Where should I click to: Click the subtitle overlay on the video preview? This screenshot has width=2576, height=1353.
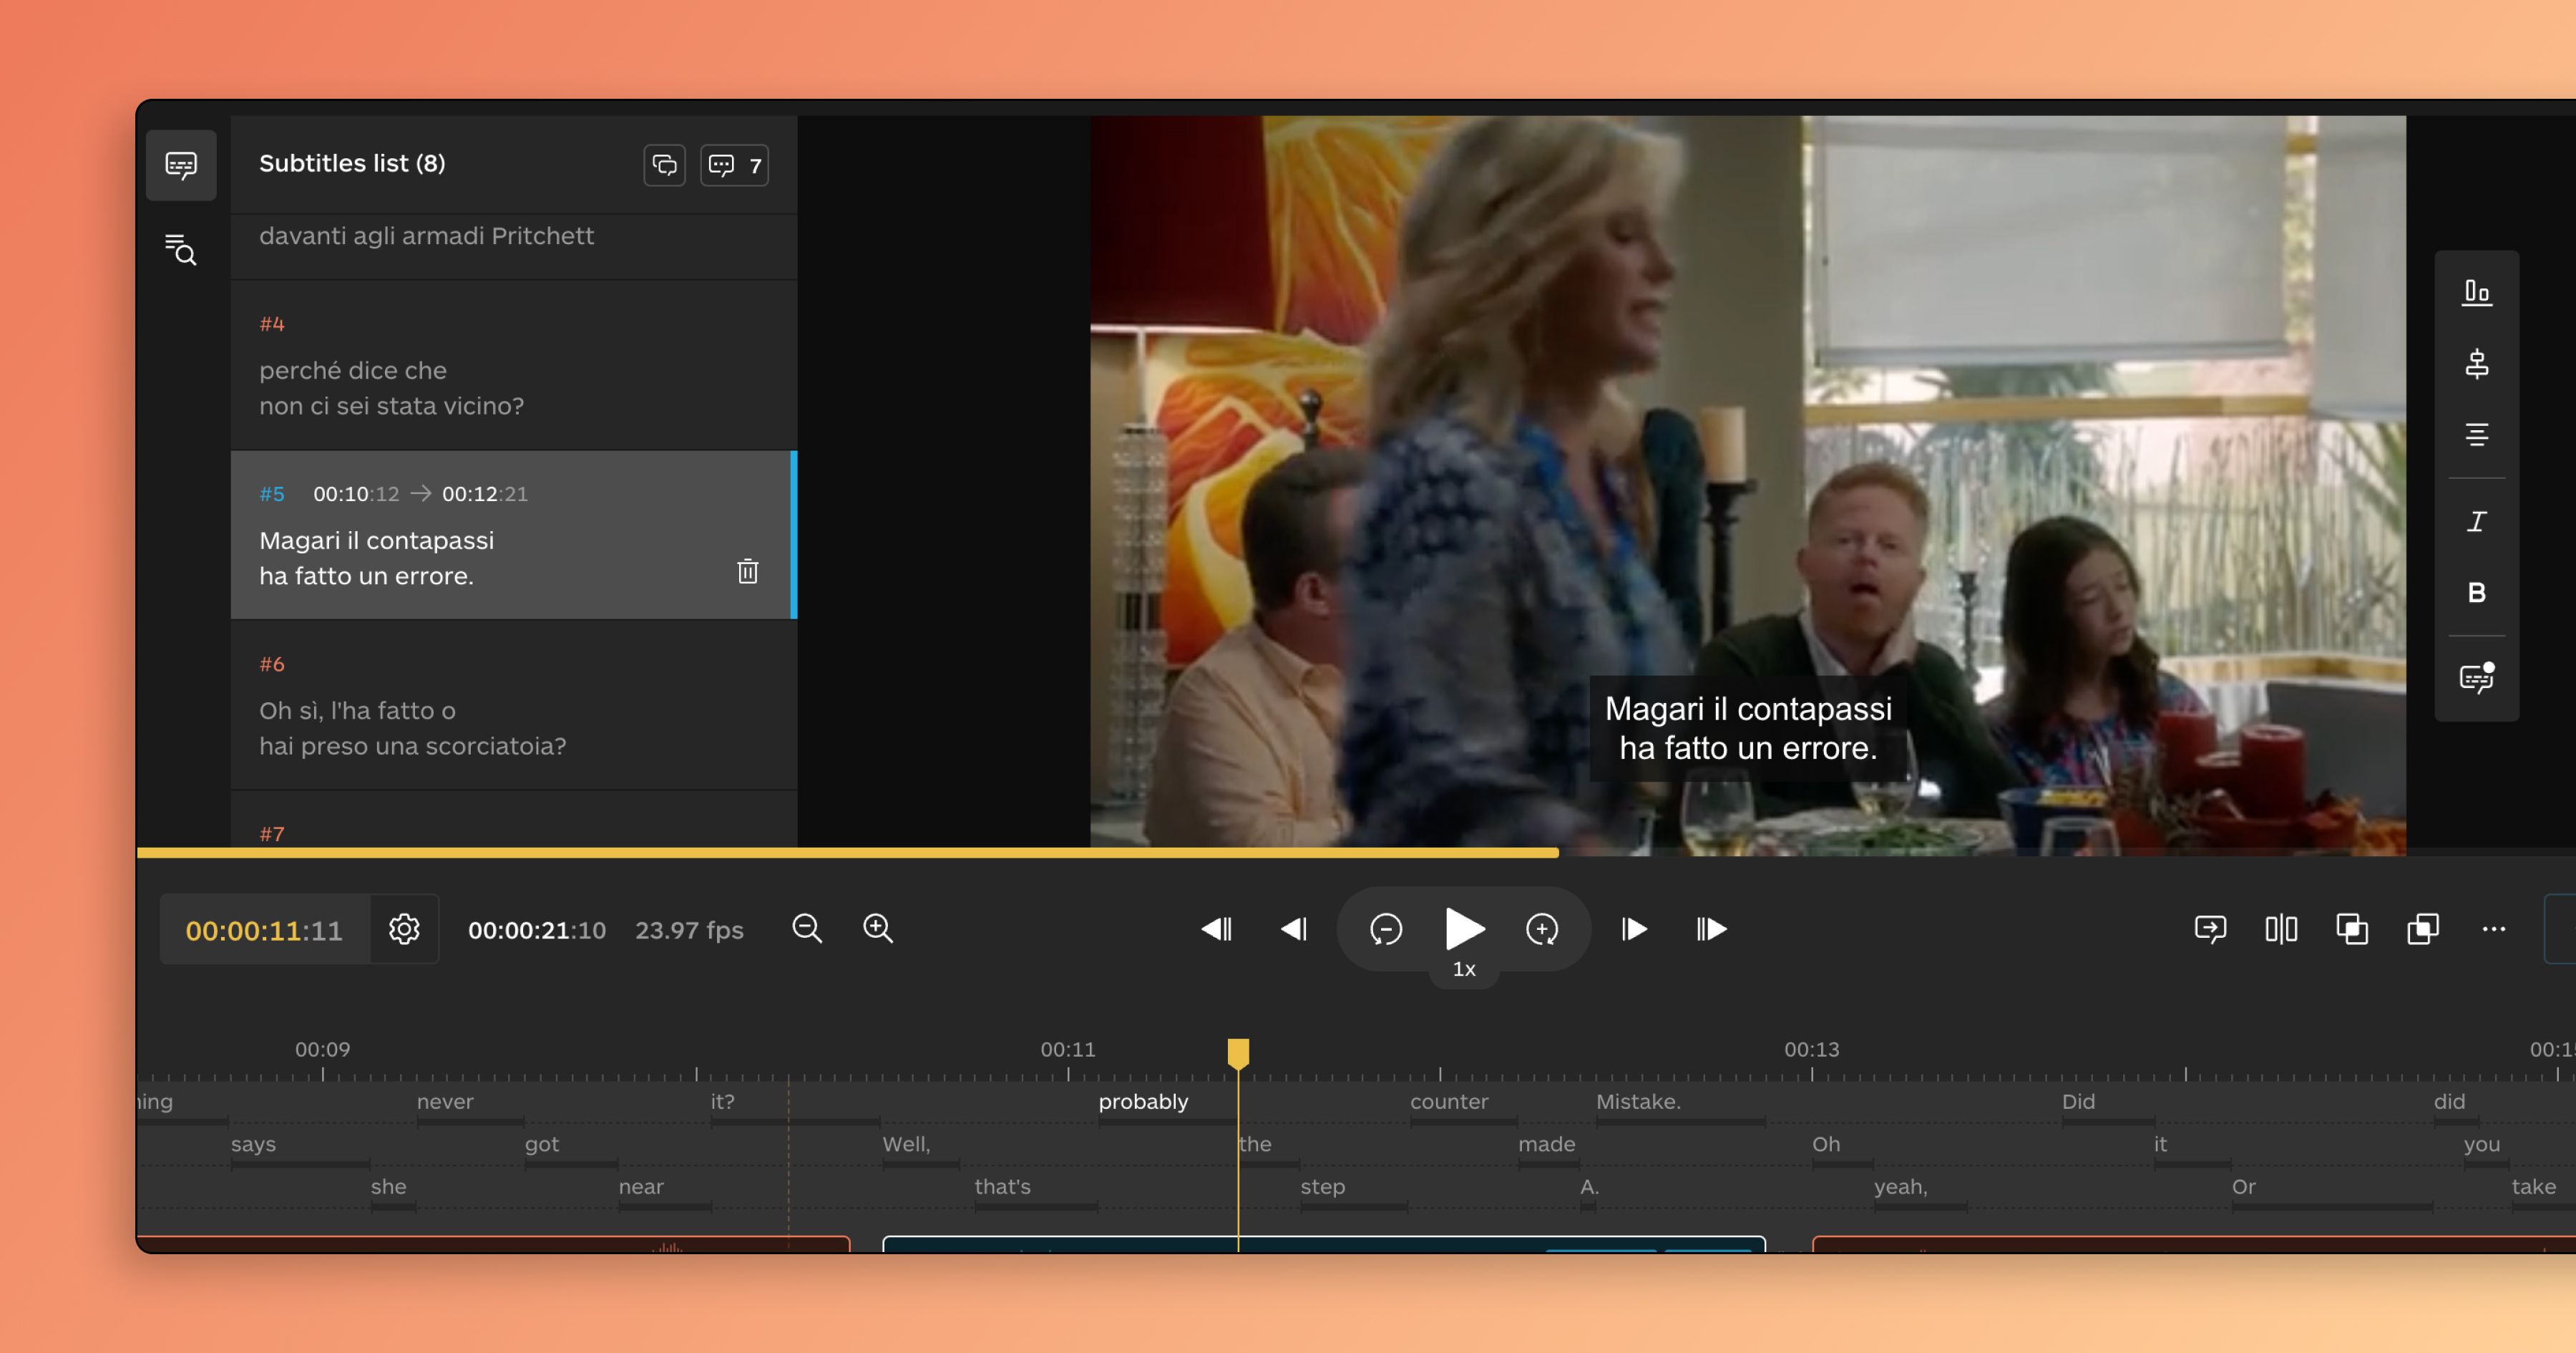1748,727
